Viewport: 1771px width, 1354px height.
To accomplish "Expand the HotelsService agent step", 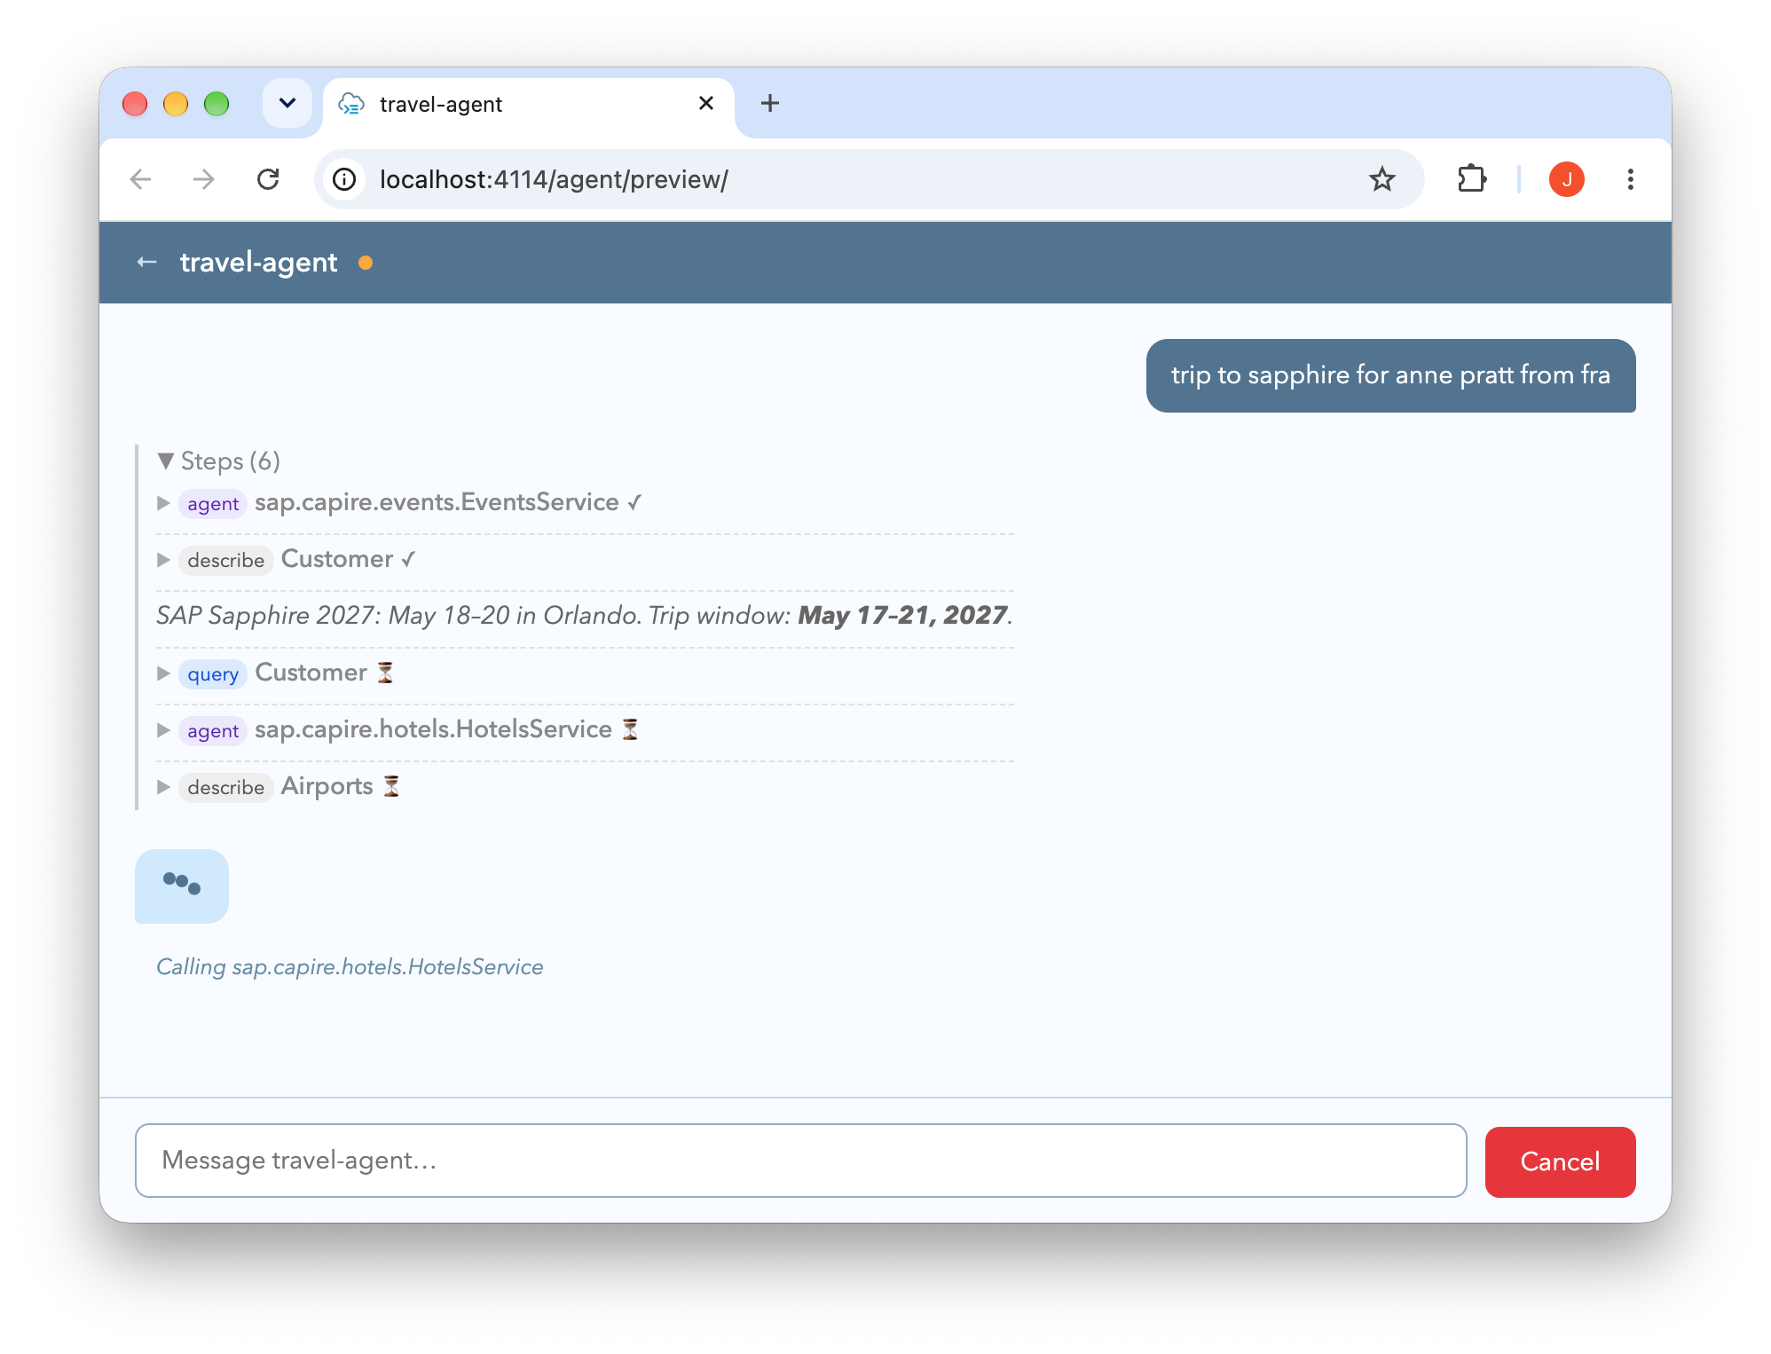I will pyautogui.click(x=163, y=730).
